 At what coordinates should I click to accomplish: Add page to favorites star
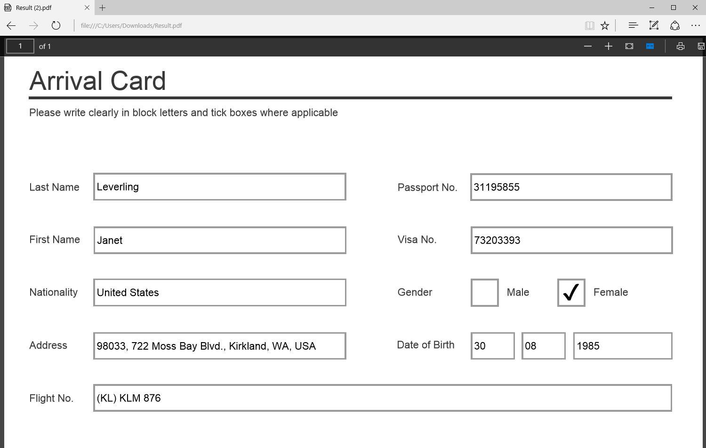605,25
